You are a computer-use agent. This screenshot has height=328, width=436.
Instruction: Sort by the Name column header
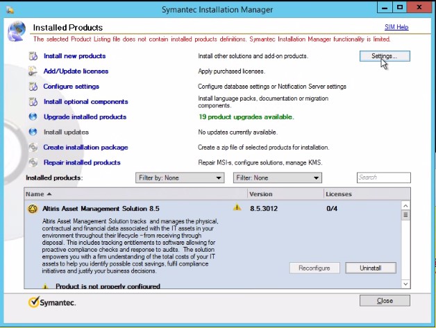(135, 194)
